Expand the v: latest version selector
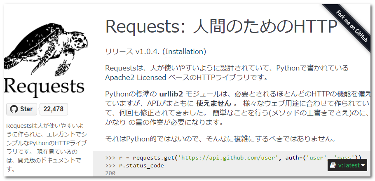375x181 pixels. 348,165
